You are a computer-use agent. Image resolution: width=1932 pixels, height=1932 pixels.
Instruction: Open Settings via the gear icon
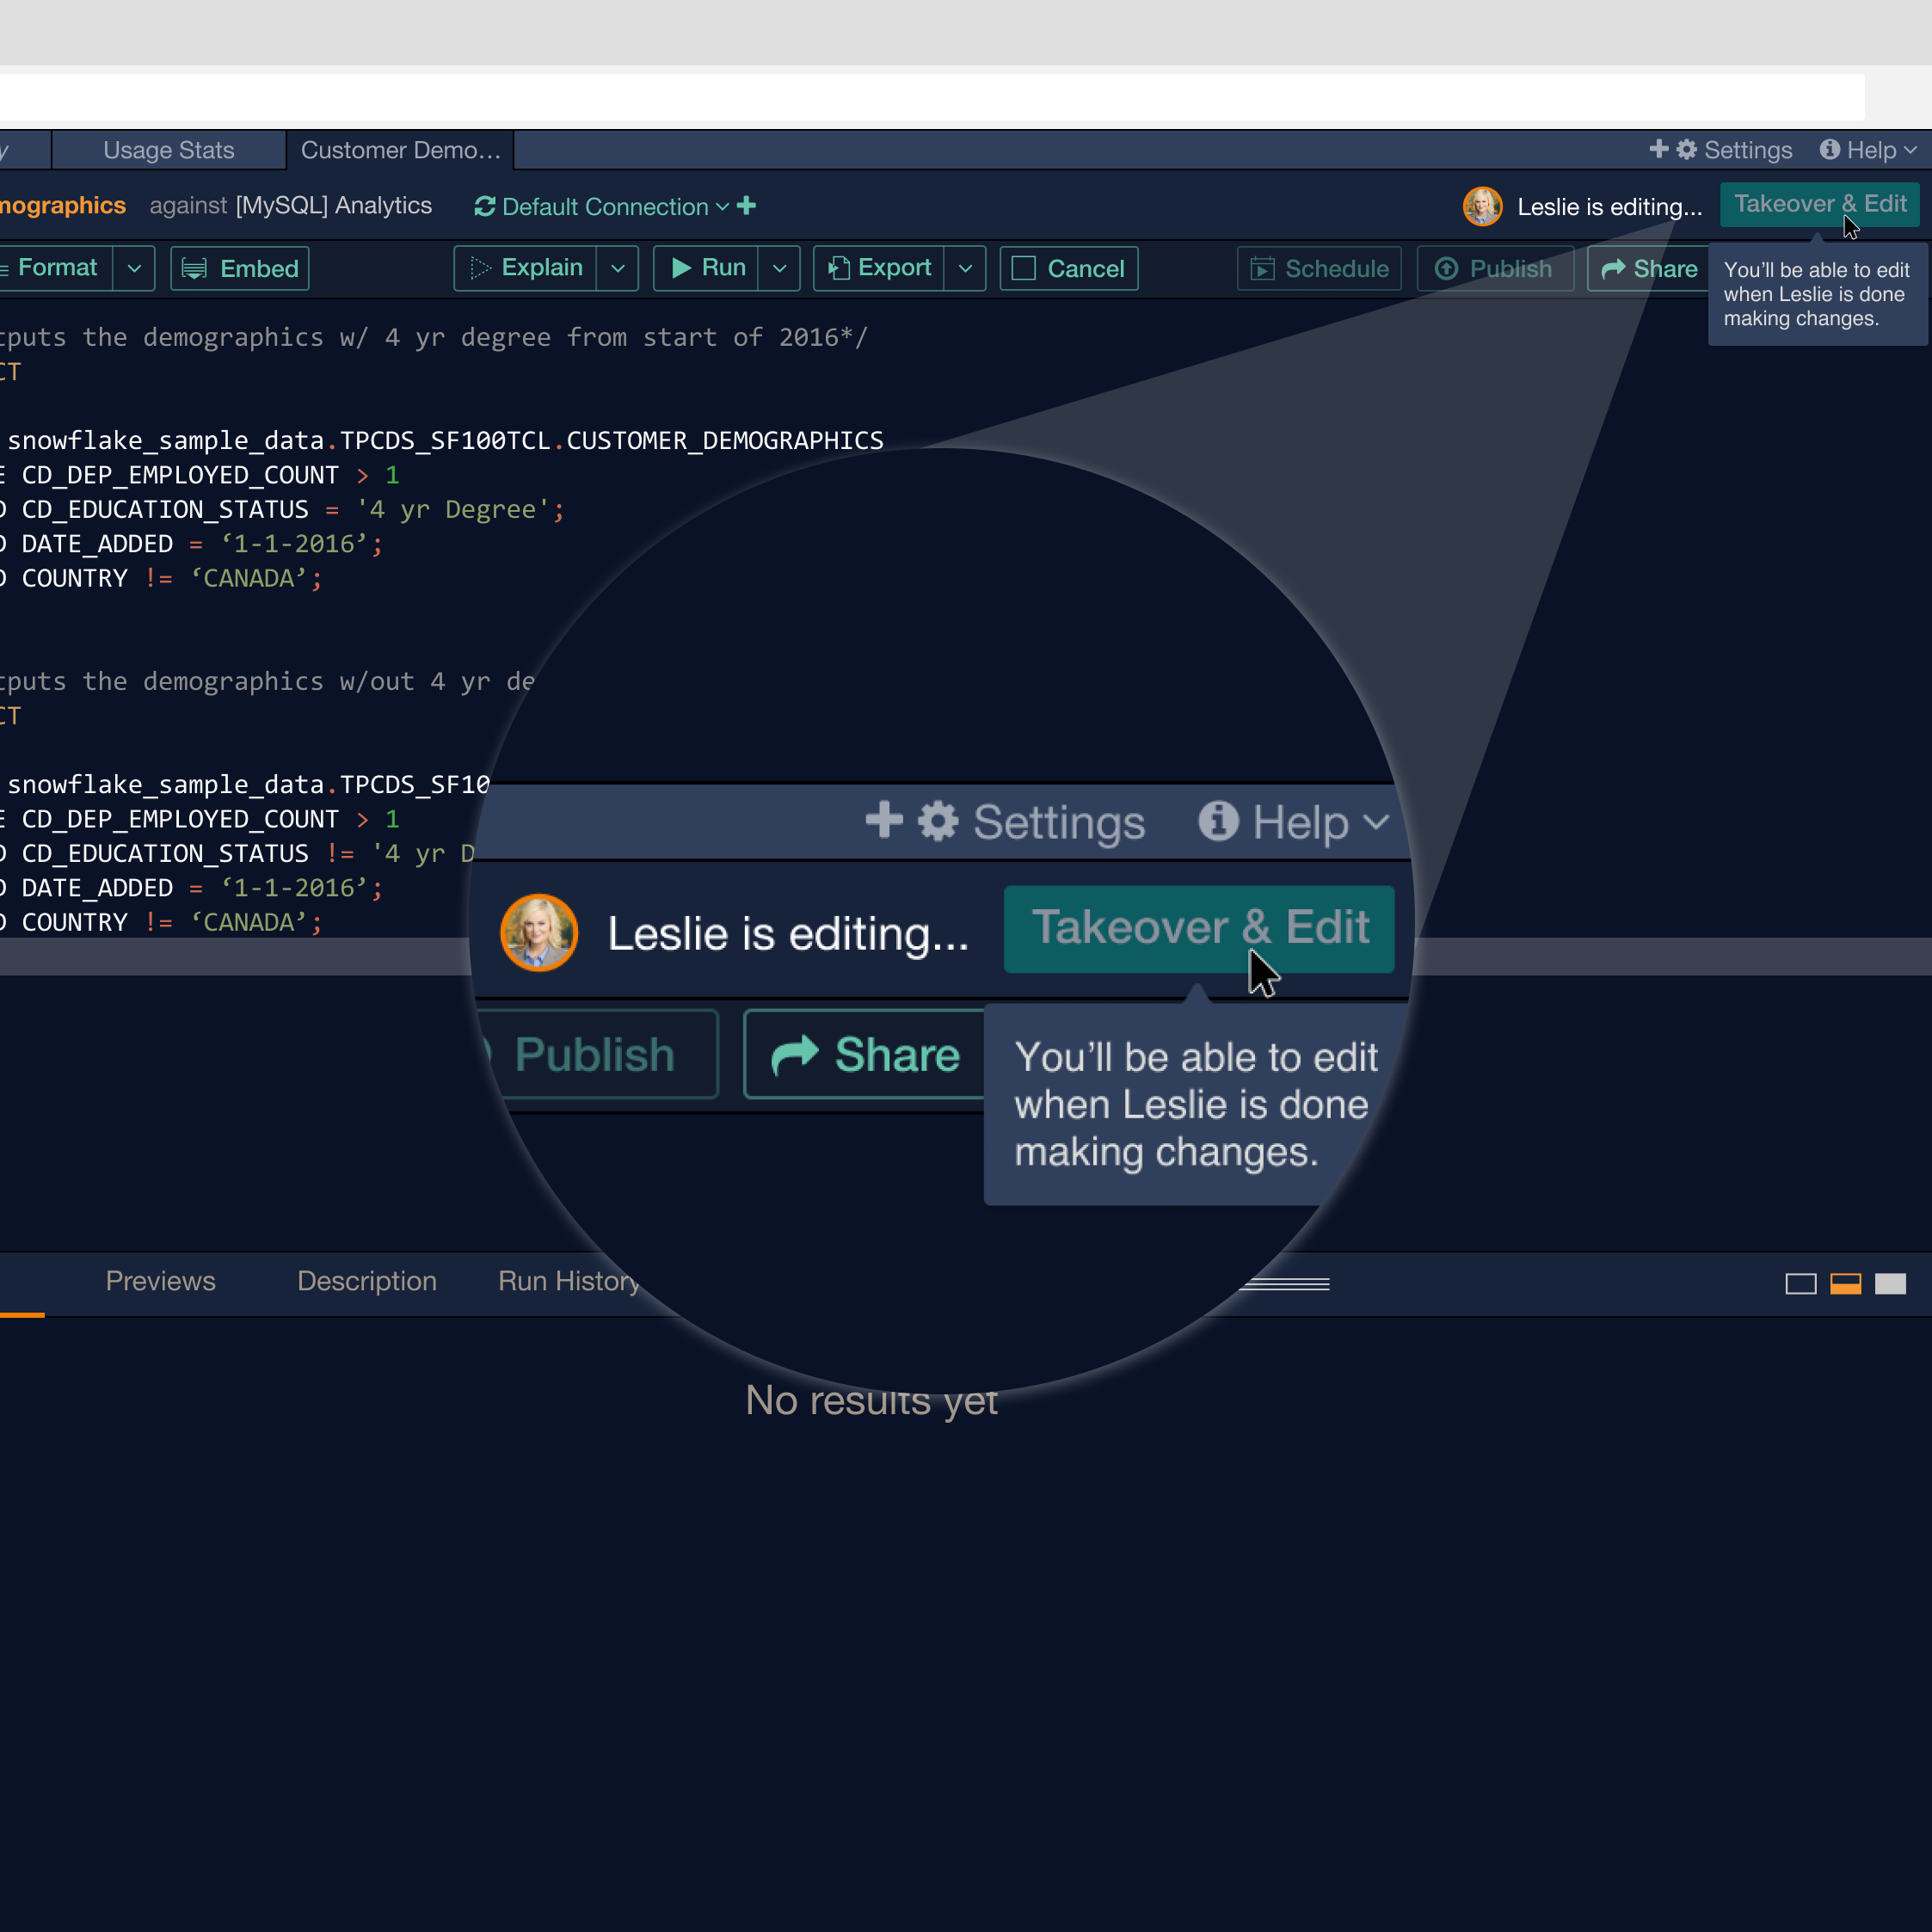coord(1687,149)
